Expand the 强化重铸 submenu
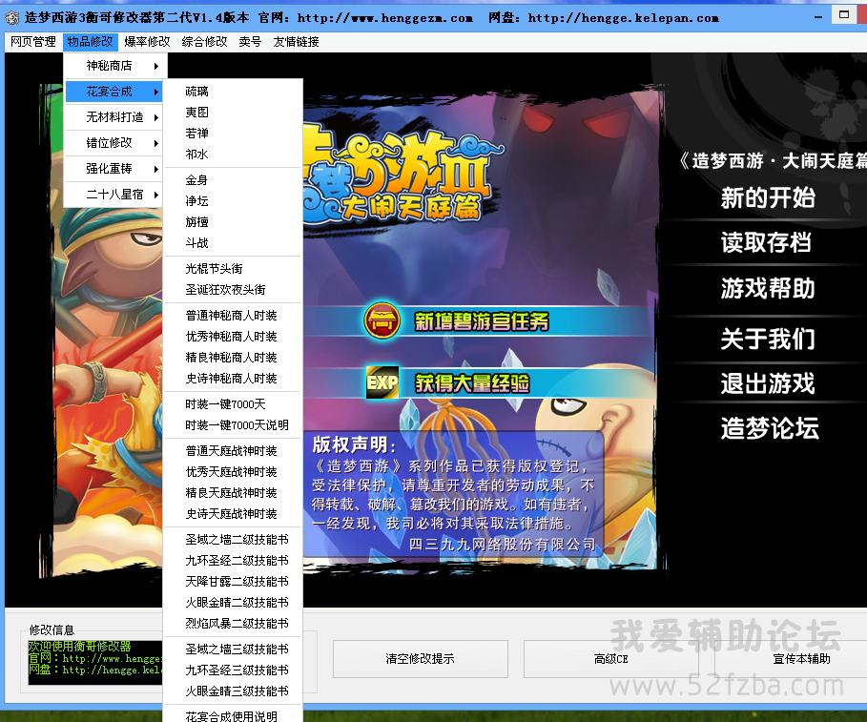This screenshot has height=722, width=867. tap(114, 169)
